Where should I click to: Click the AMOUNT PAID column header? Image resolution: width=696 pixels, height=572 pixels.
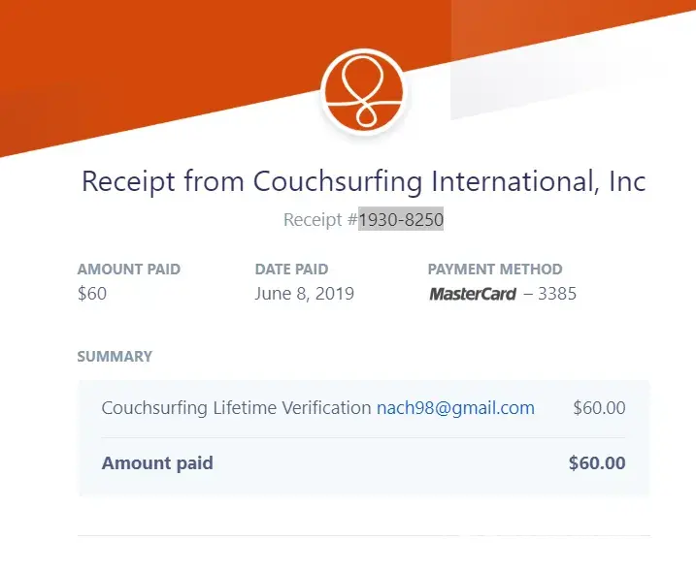pos(129,270)
